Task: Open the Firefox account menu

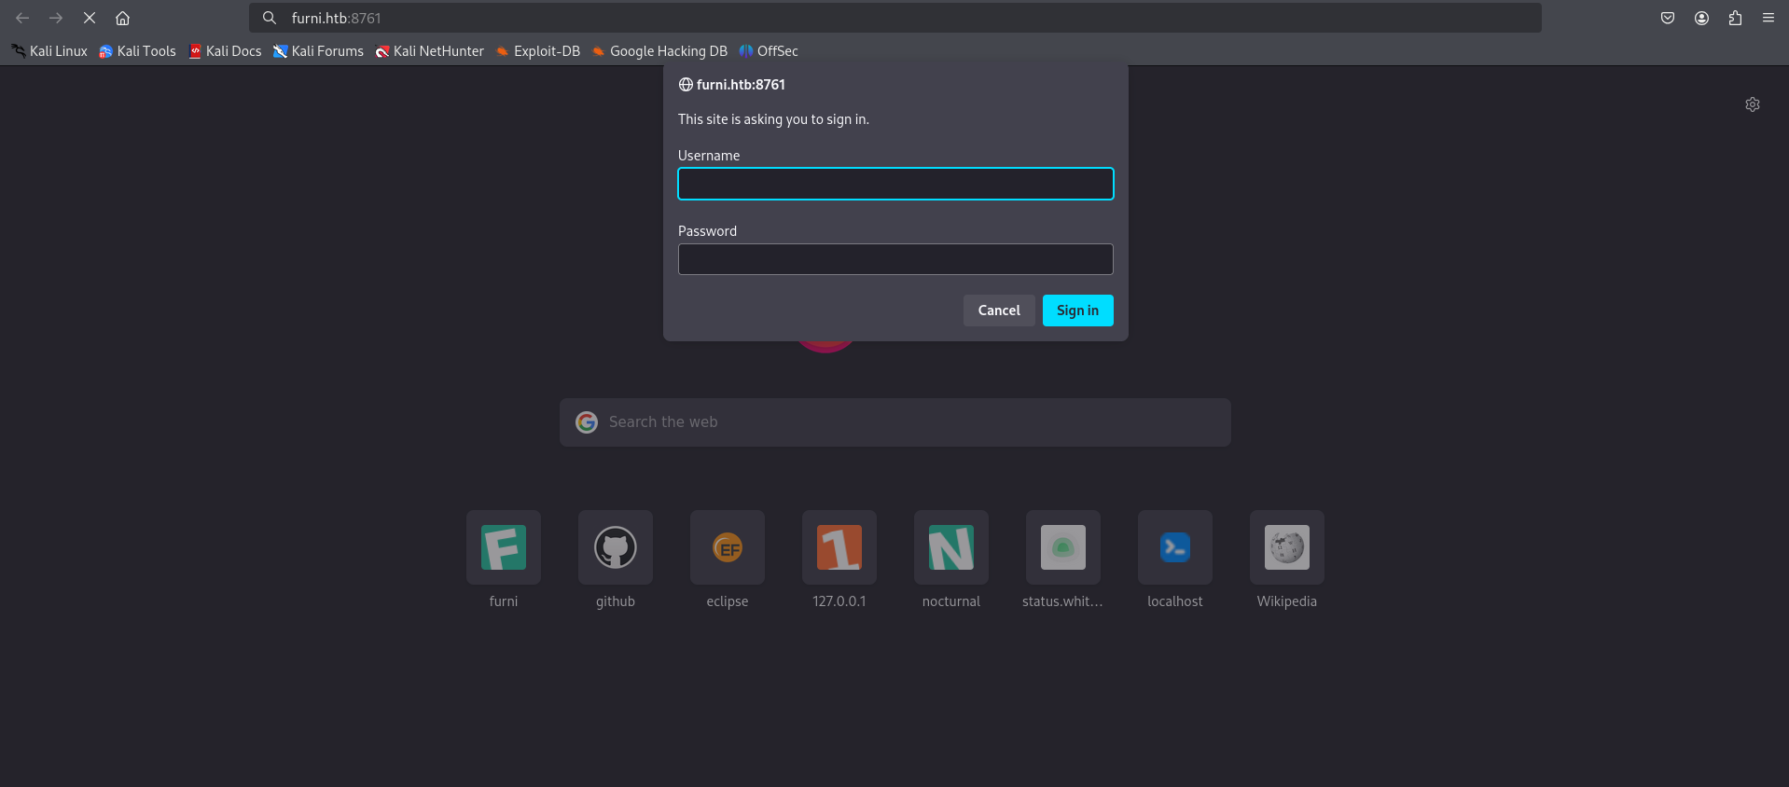Action: pos(1700,18)
